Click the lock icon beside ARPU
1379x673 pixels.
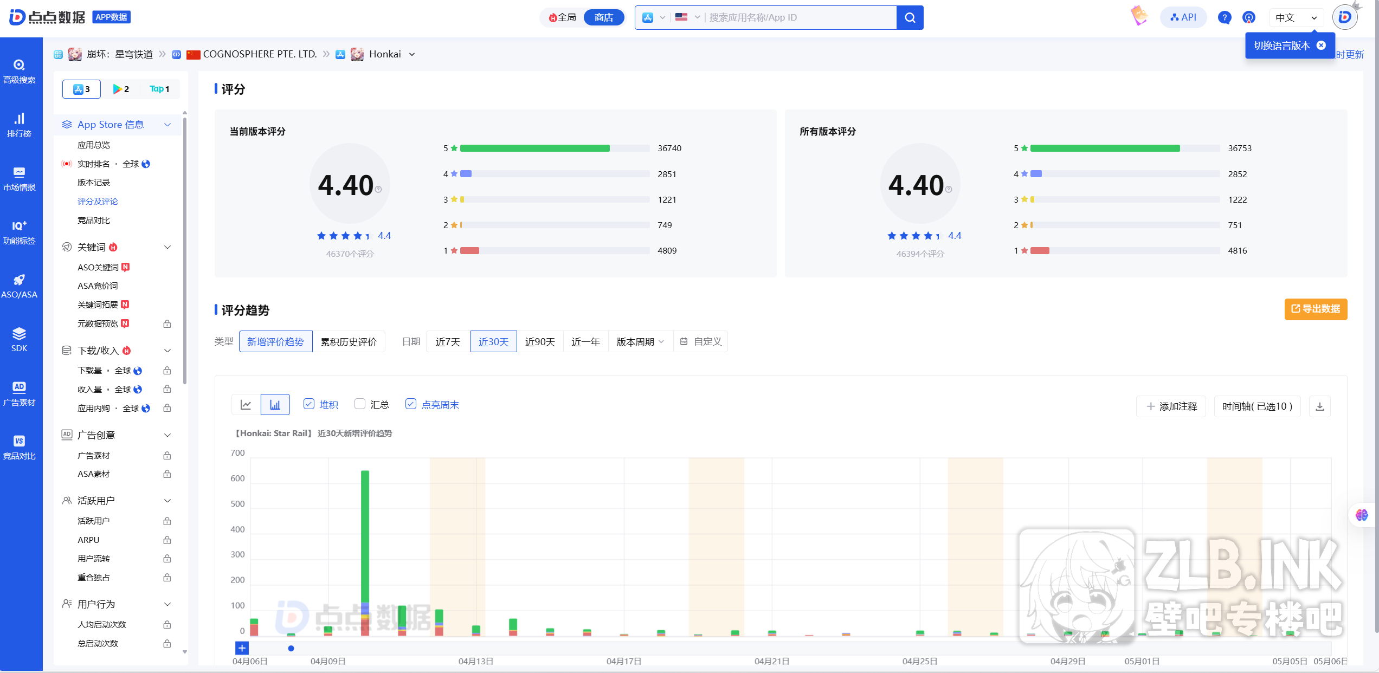(x=167, y=540)
